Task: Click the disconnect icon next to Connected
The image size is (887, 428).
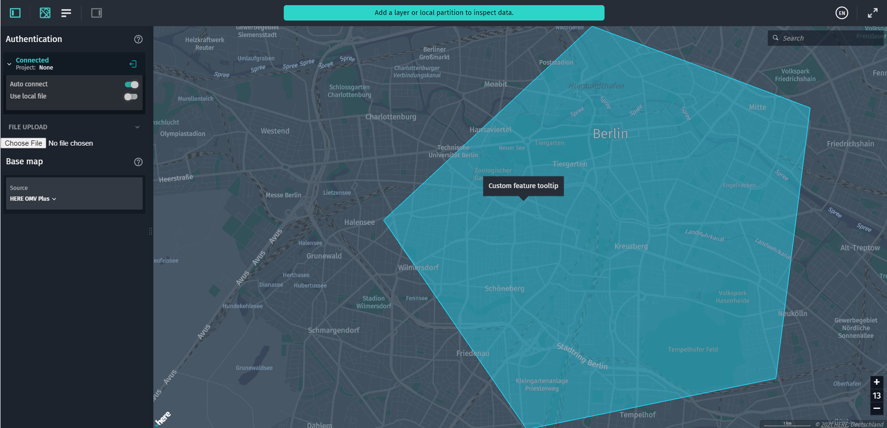Action: (133, 63)
